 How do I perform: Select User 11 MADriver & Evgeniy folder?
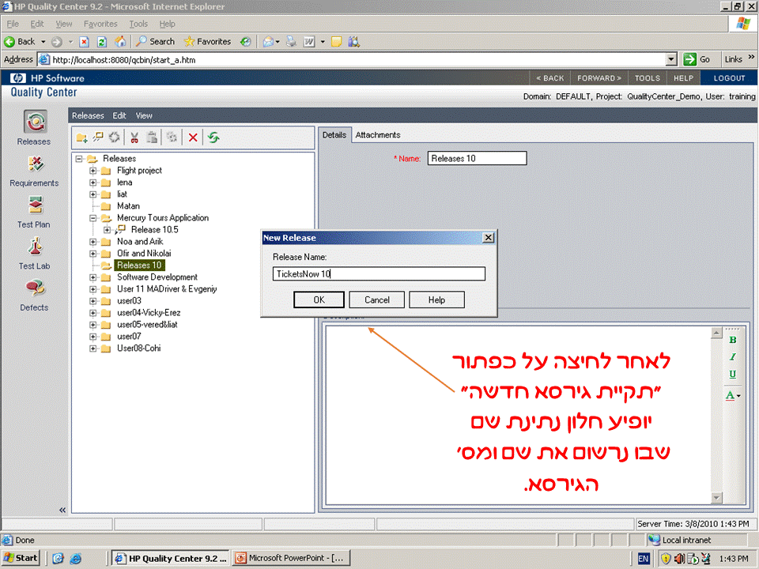[167, 289]
